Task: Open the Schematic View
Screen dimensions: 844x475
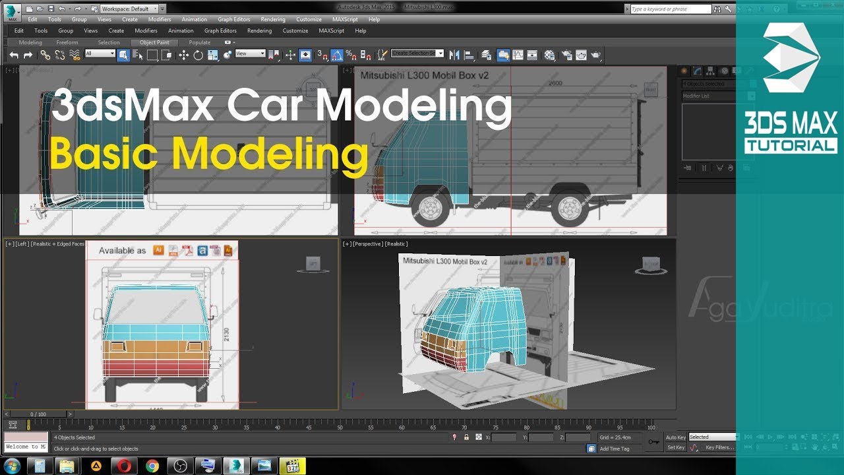Action: (532, 55)
